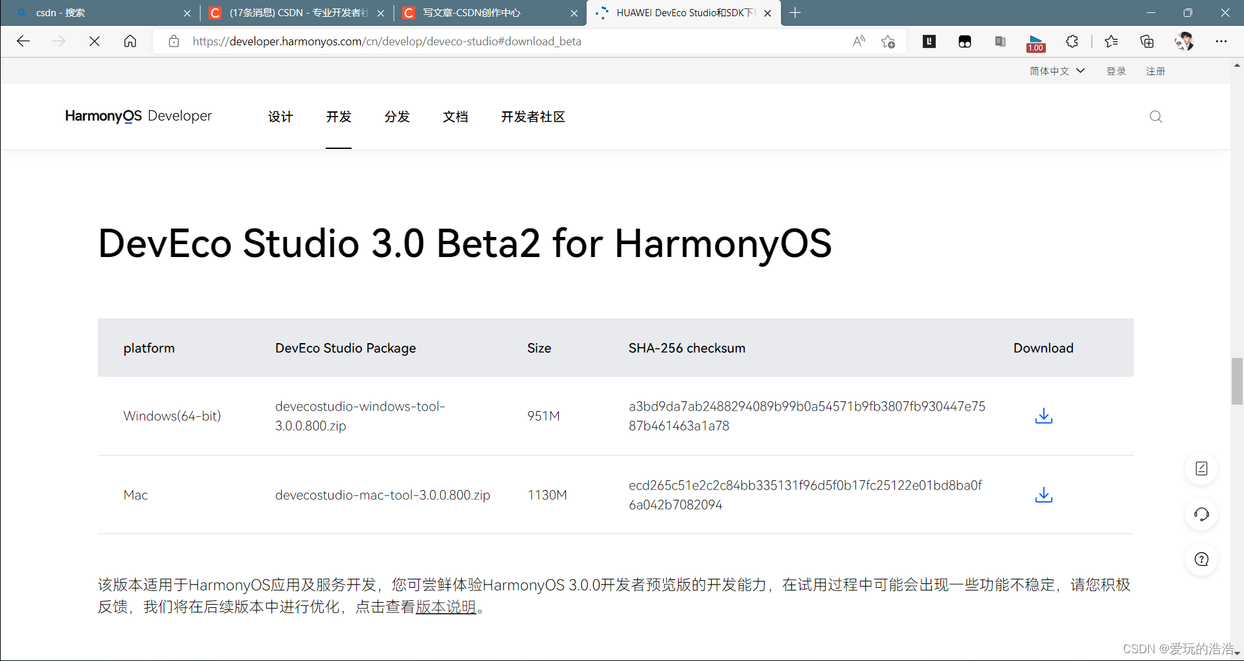Open the Favorites list

coord(1112,41)
